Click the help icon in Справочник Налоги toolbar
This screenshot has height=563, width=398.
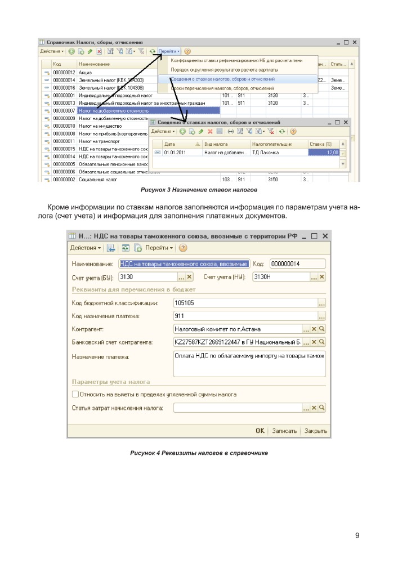pyautogui.click(x=187, y=51)
